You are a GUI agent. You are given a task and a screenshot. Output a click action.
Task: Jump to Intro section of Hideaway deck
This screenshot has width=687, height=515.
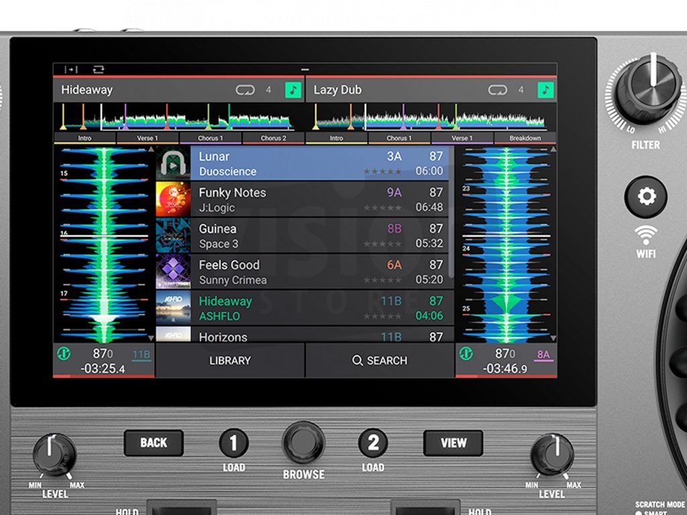click(x=85, y=138)
